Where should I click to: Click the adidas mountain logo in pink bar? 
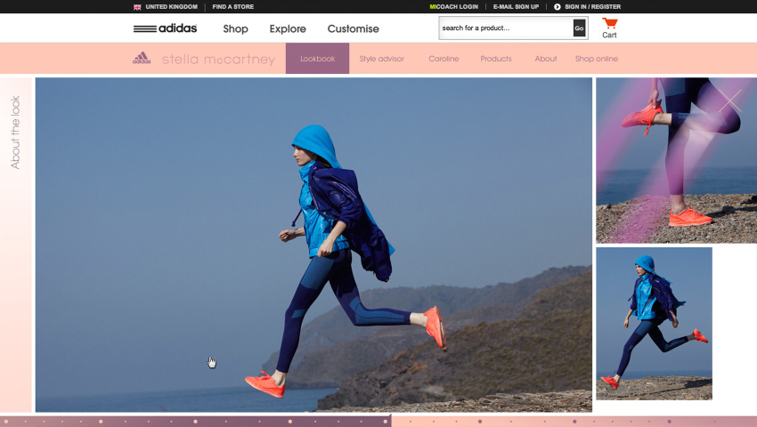click(142, 59)
